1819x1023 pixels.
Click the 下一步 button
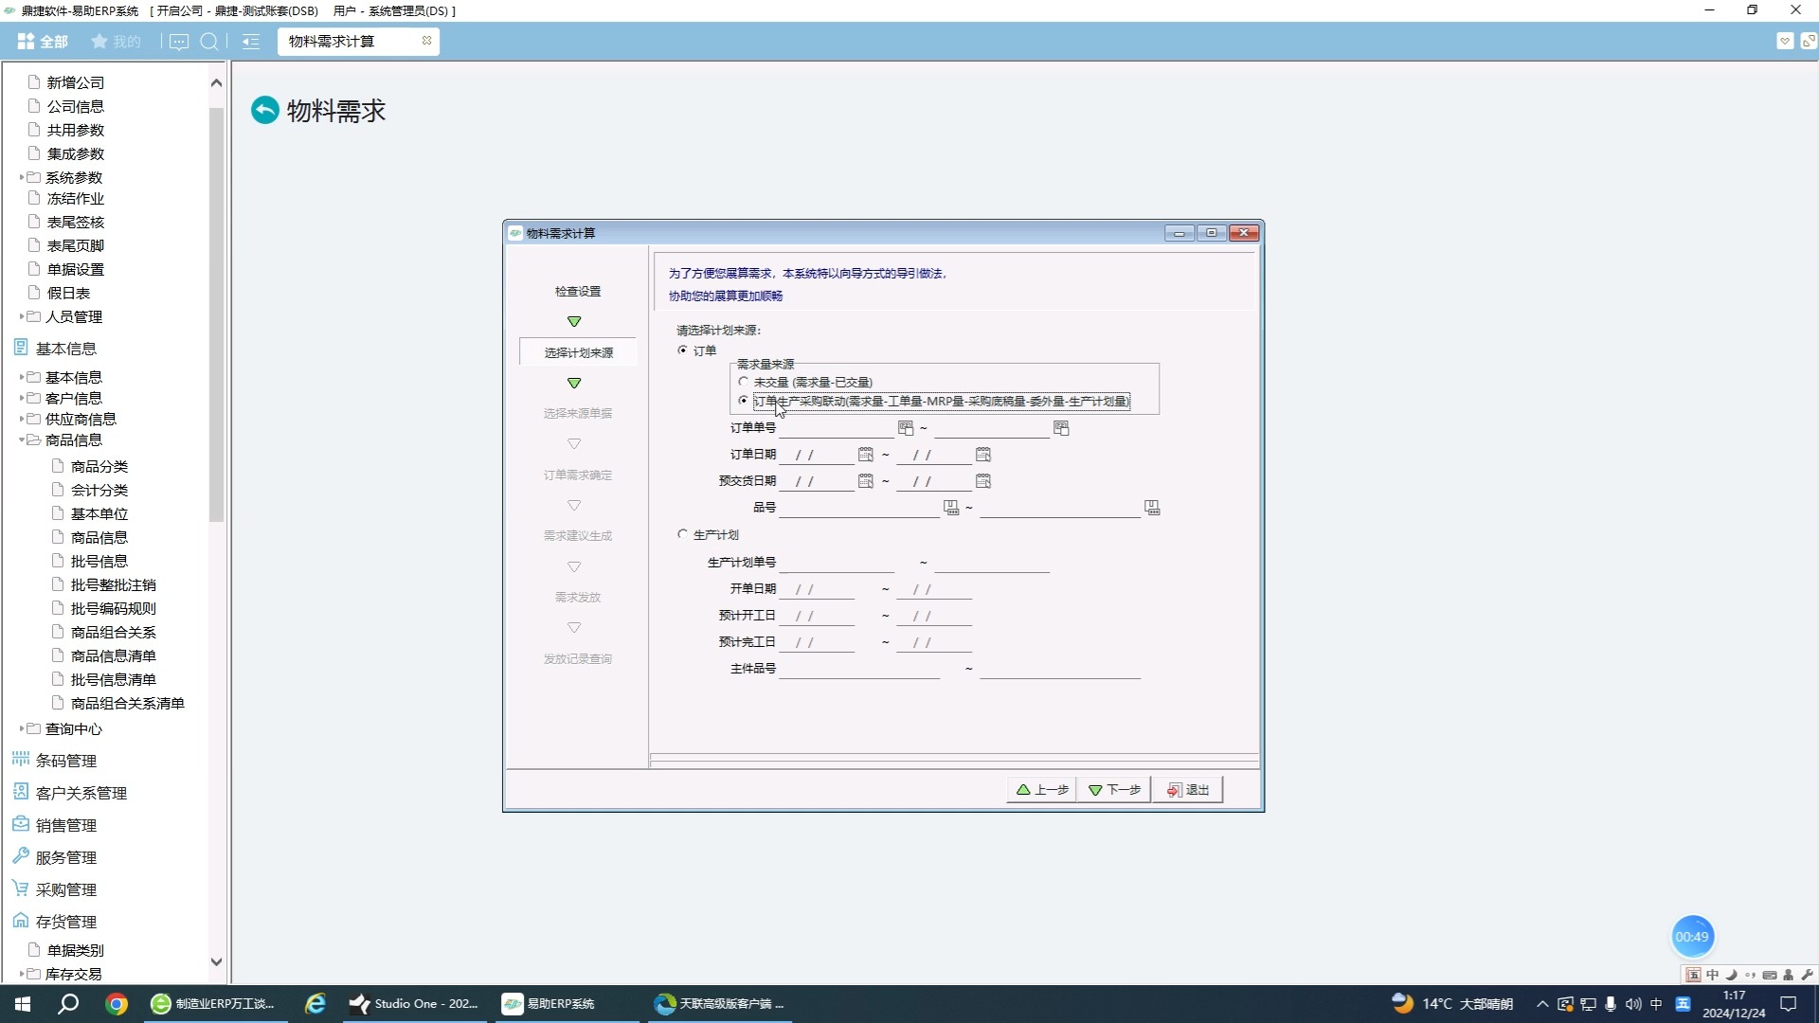click(x=1114, y=790)
